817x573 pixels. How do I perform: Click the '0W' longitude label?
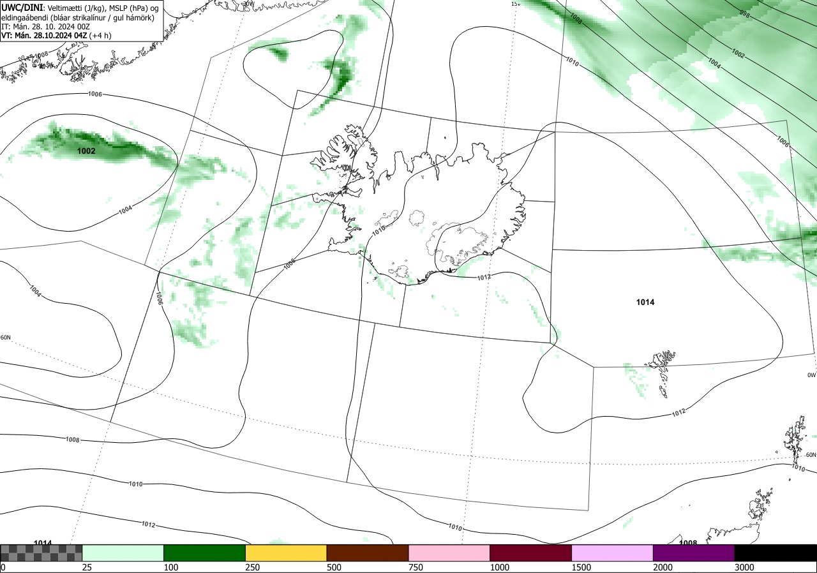pos(812,375)
